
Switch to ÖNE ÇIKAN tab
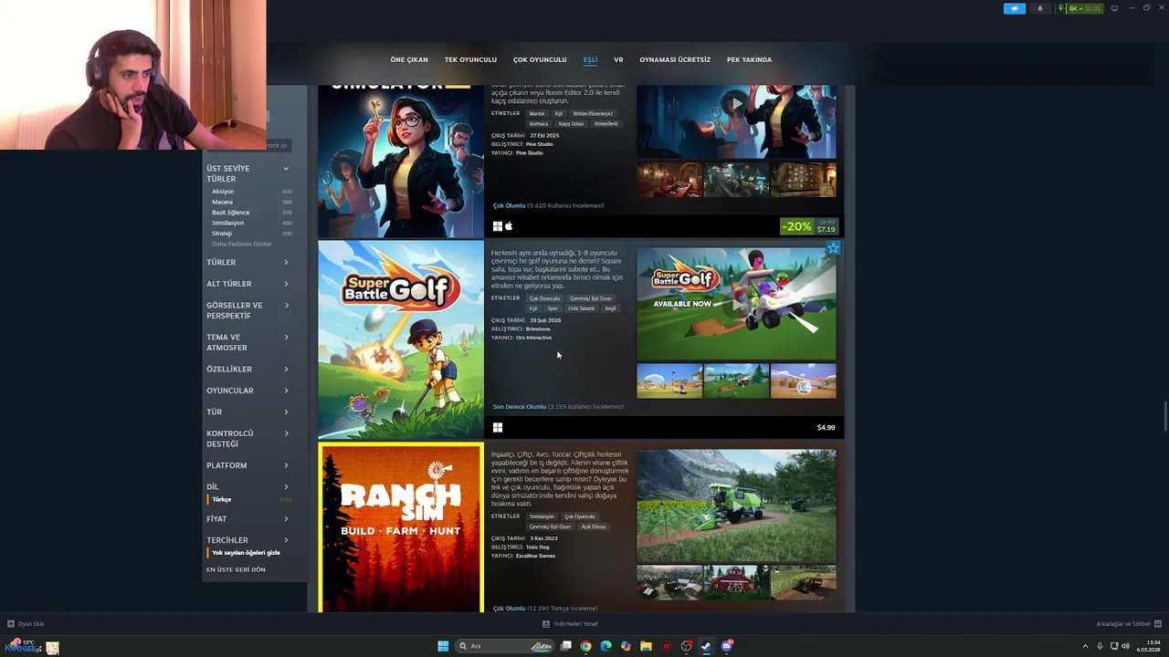point(409,59)
